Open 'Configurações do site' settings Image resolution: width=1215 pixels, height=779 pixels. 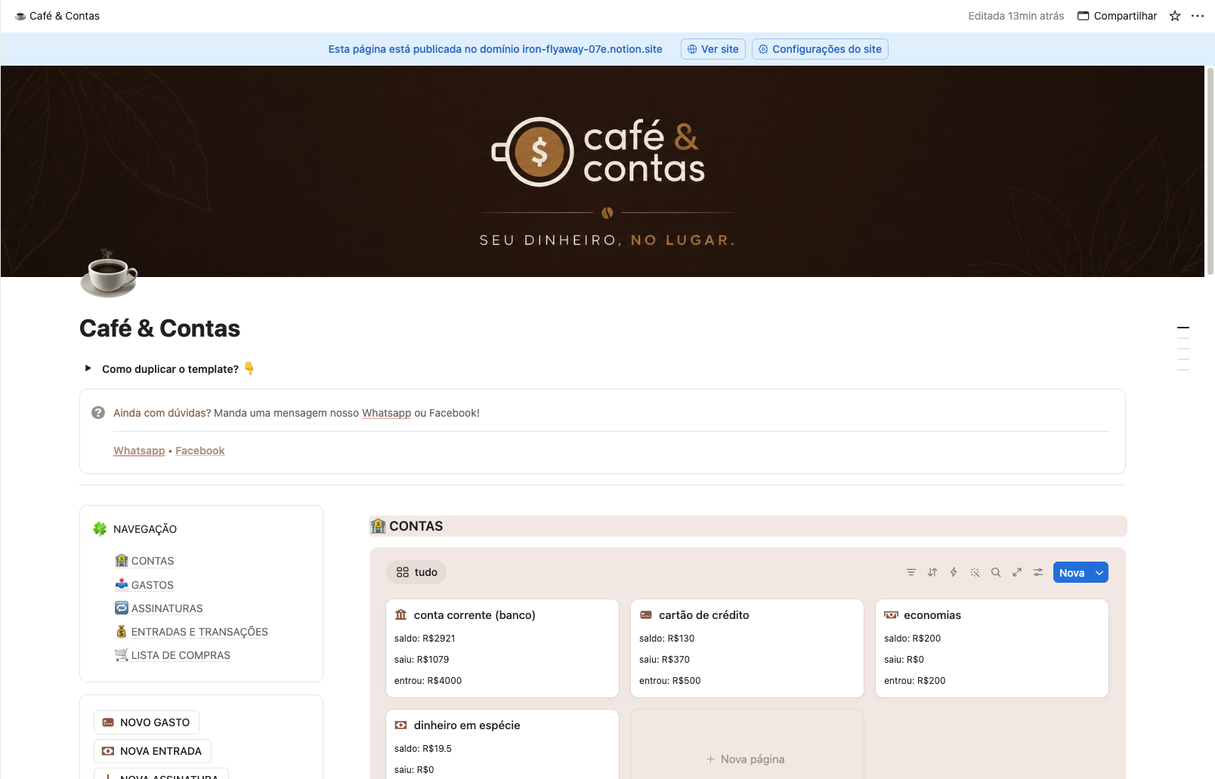pyautogui.click(x=820, y=49)
